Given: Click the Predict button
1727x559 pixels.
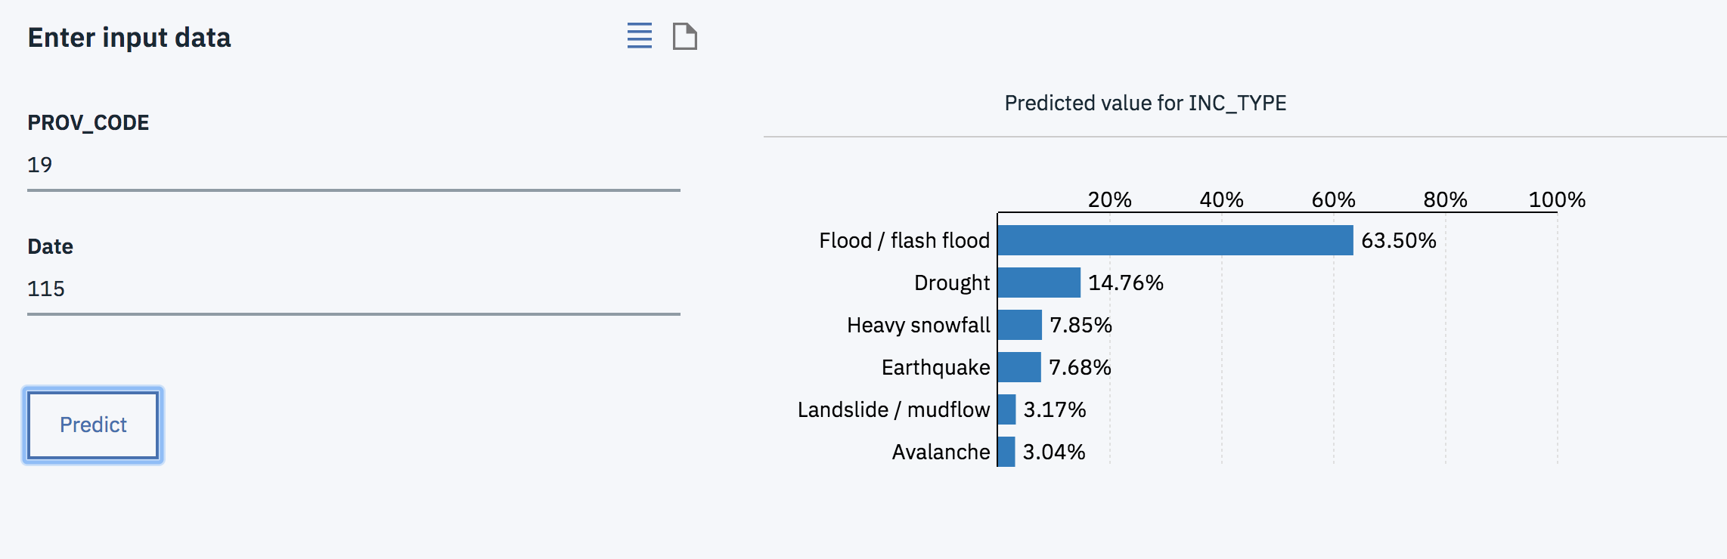Looking at the screenshot, I should 93,425.
